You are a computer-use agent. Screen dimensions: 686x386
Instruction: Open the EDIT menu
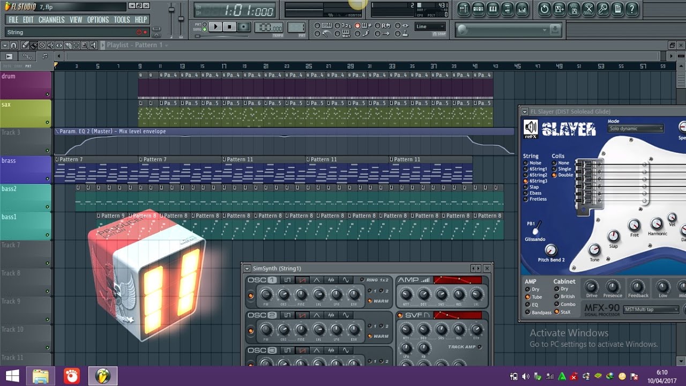pyautogui.click(x=28, y=20)
